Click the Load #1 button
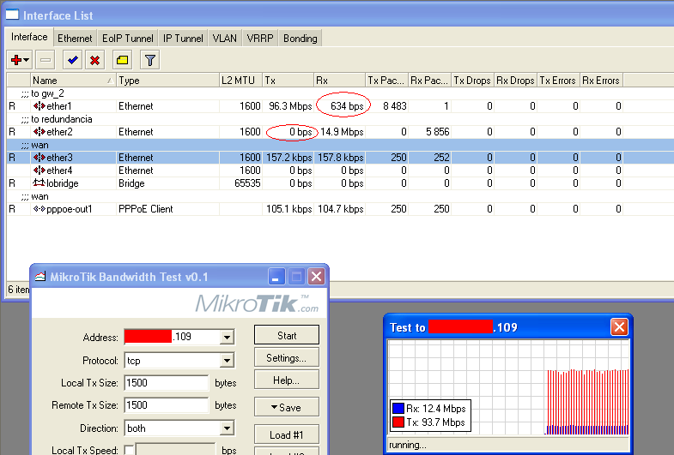The image size is (674, 455). [x=287, y=434]
